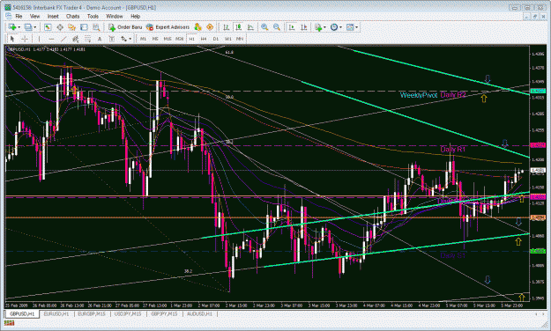Expand the Indicators dropdown arrow
551x331 pixels.
tap(324, 27)
